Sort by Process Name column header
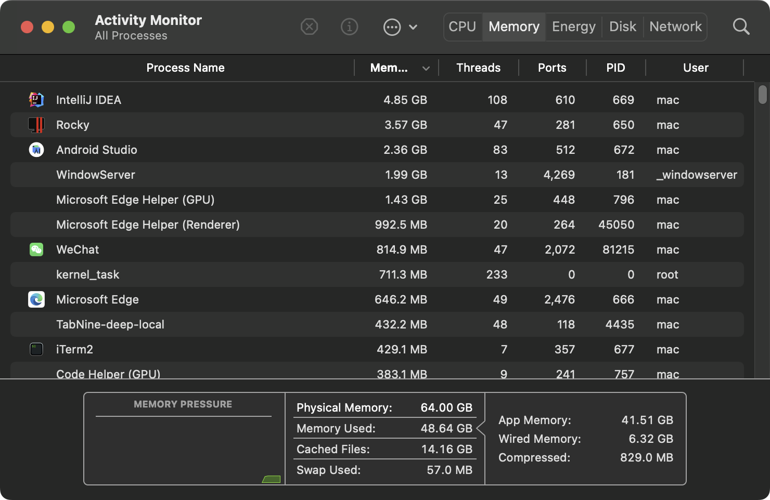This screenshot has width=770, height=500. [185, 68]
